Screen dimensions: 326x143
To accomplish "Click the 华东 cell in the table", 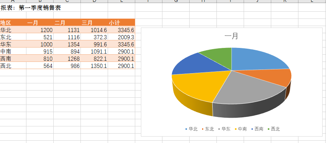I will coord(13,44).
